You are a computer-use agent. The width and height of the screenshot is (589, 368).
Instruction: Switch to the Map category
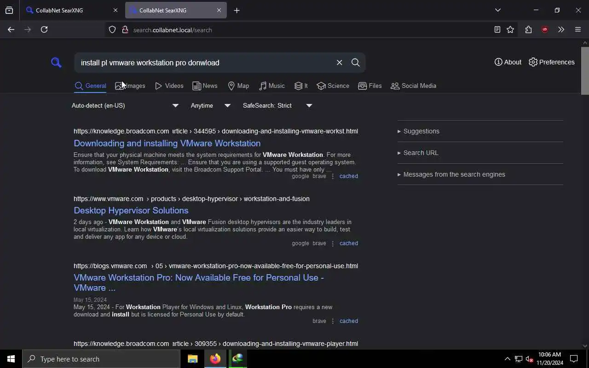click(x=238, y=86)
